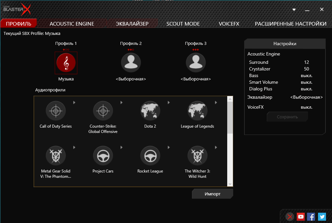Choose the Metal Gear Solid V shield icon
Image resolution: width=332 pixels, height=223 pixels.
coord(56,156)
